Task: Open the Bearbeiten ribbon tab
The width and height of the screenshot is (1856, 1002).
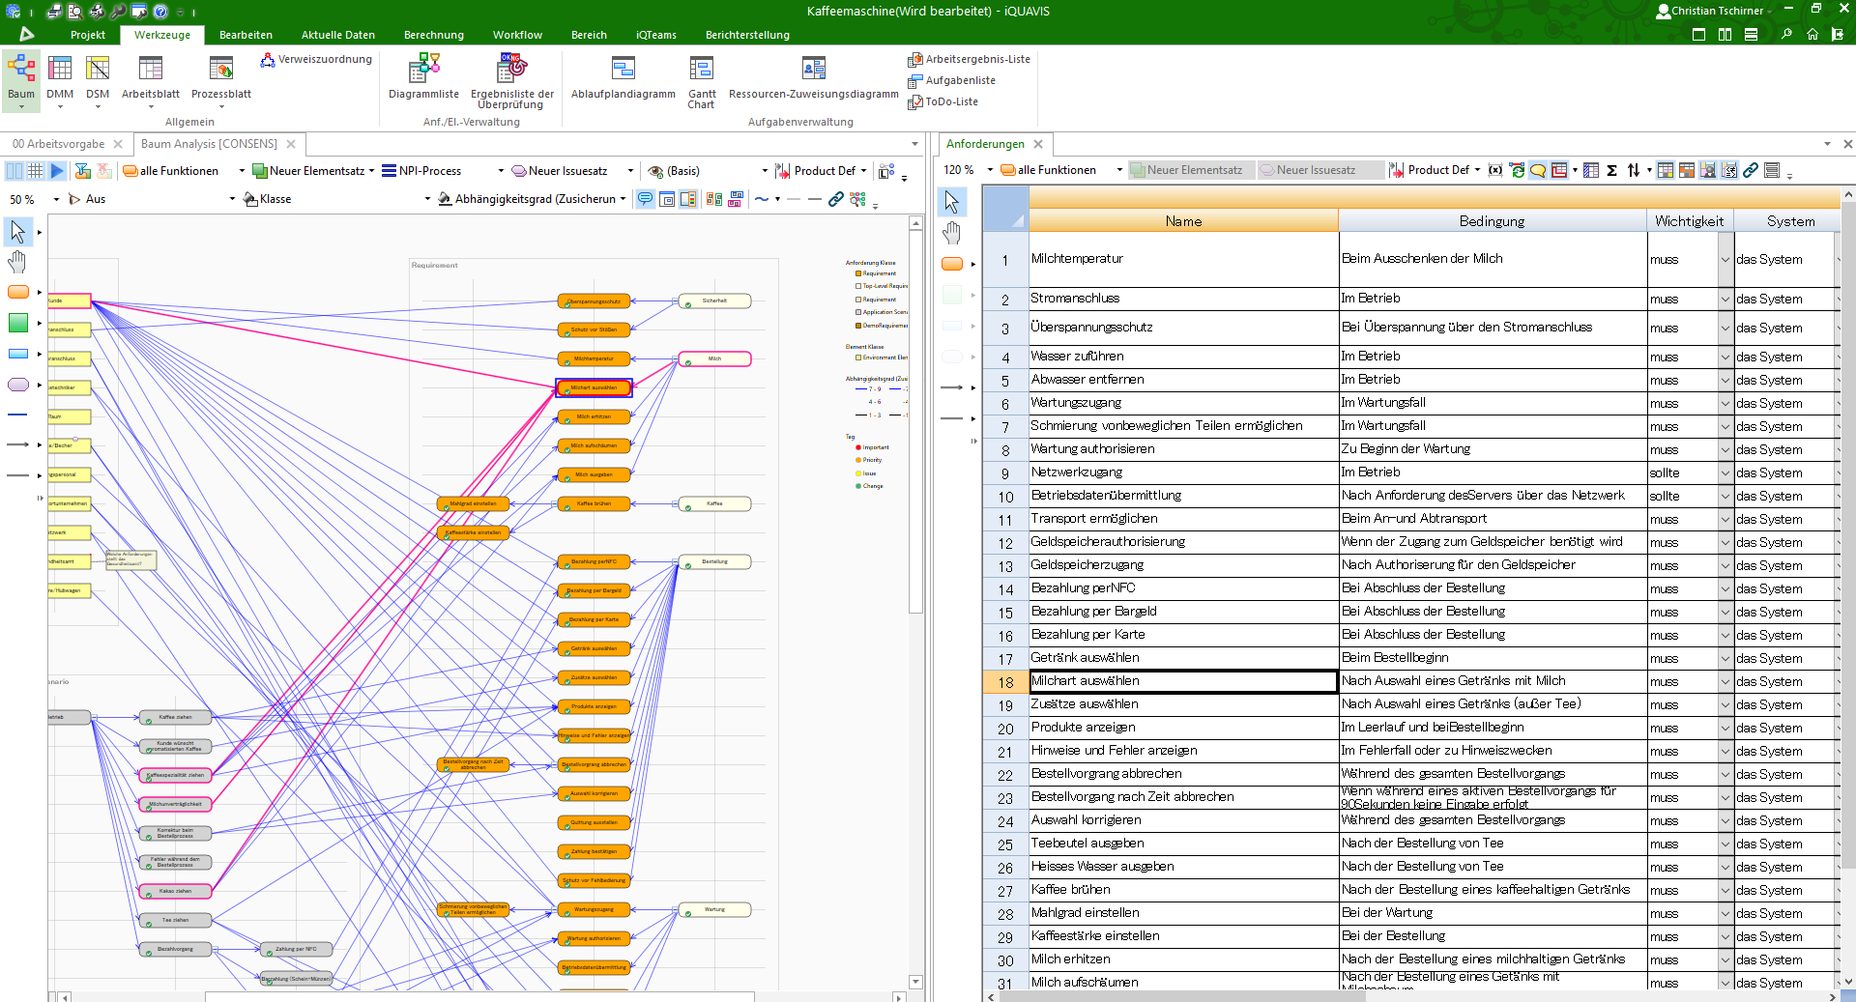Action: click(x=246, y=35)
